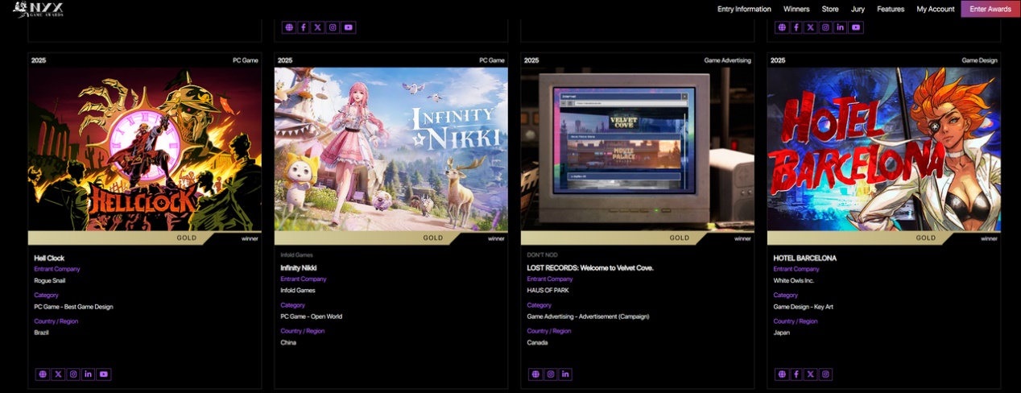Click HOTEL BARCELONA's website globe icon
The width and height of the screenshot is (1021, 393).
(x=782, y=374)
